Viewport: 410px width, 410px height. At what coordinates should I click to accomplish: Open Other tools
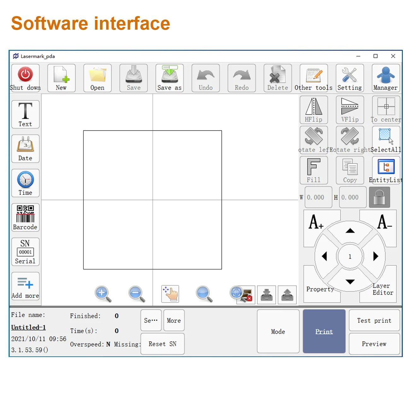click(x=313, y=78)
